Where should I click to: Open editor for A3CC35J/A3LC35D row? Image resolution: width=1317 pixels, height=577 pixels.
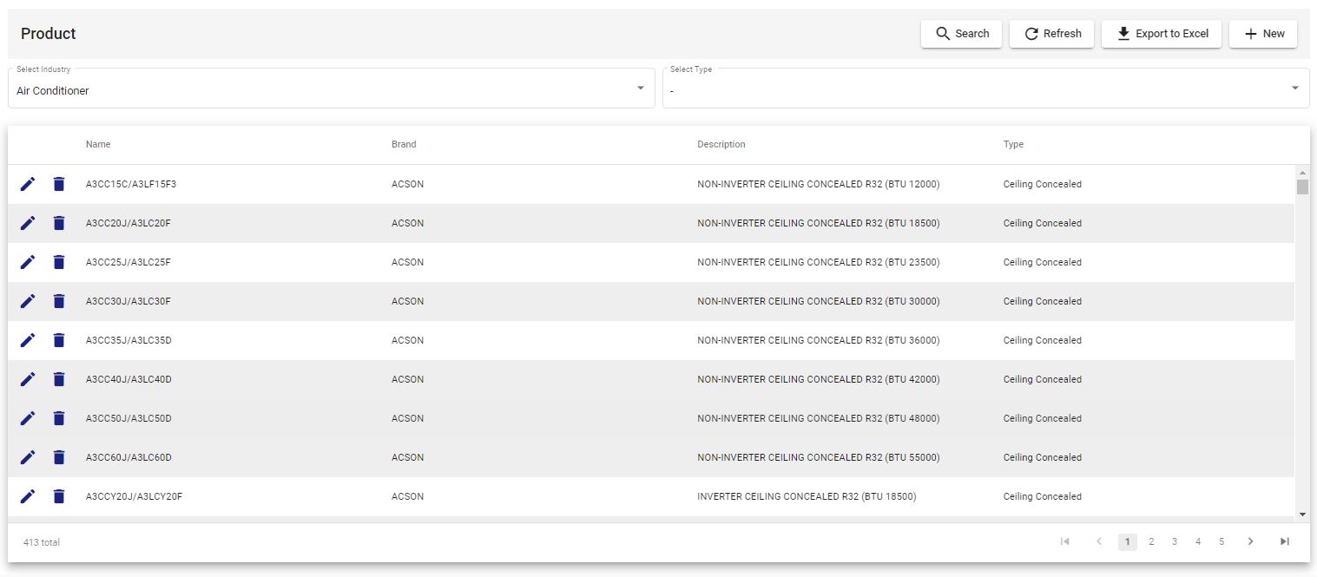(x=28, y=340)
